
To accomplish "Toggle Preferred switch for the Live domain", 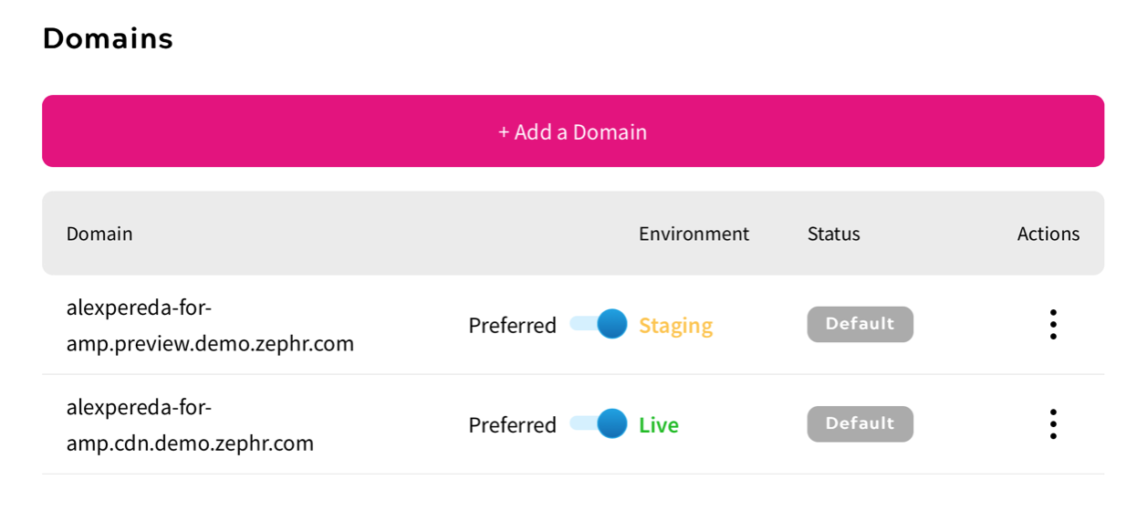I will click(600, 423).
